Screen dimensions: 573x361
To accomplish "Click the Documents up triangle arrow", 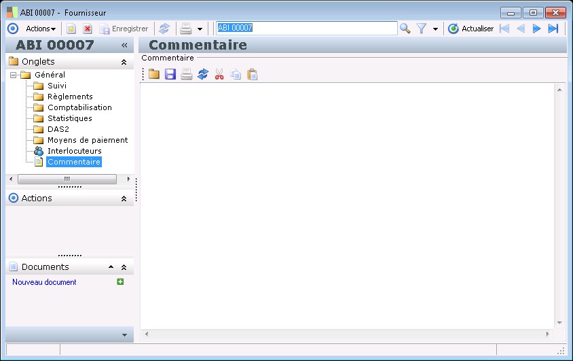I will pos(111,267).
